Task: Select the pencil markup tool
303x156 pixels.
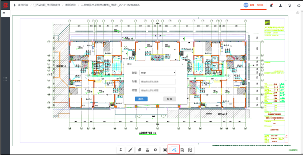Action: pyautogui.click(x=130, y=149)
